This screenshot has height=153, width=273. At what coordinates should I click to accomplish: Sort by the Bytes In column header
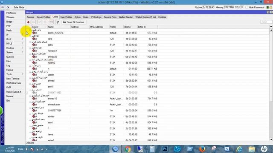click(148, 27)
